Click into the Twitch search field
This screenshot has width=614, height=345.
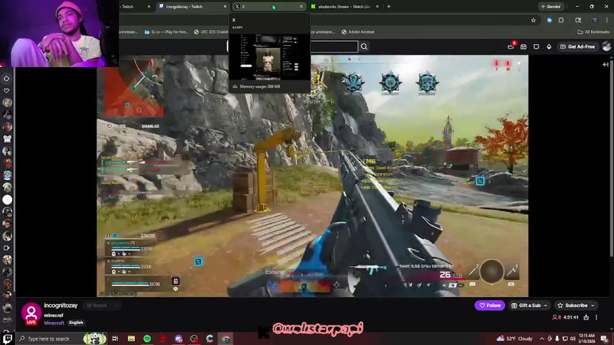click(334, 46)
